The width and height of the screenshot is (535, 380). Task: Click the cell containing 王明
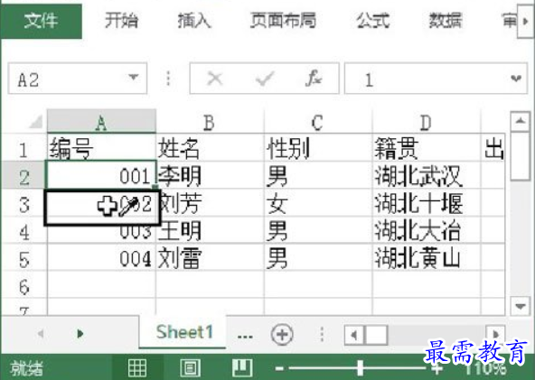click(x=210, y=230)
